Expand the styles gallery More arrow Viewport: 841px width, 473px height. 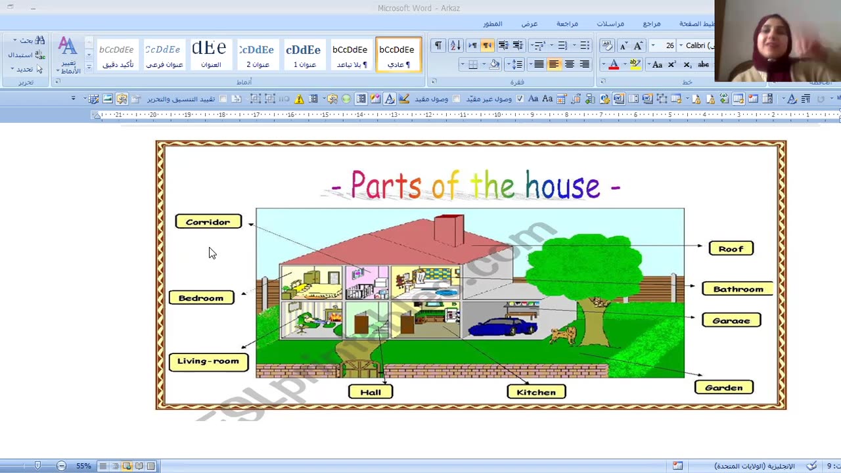pyautogui.click(x=89, y=67)
